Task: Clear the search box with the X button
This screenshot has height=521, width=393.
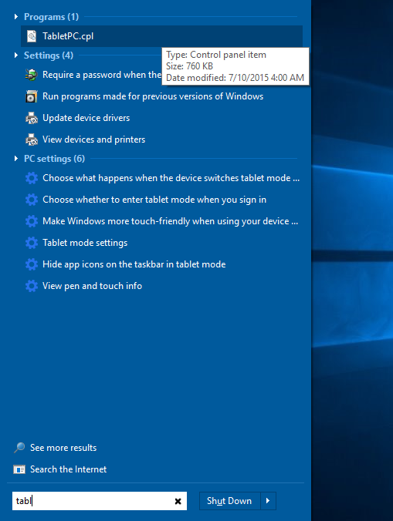Action: click(178, 501)
